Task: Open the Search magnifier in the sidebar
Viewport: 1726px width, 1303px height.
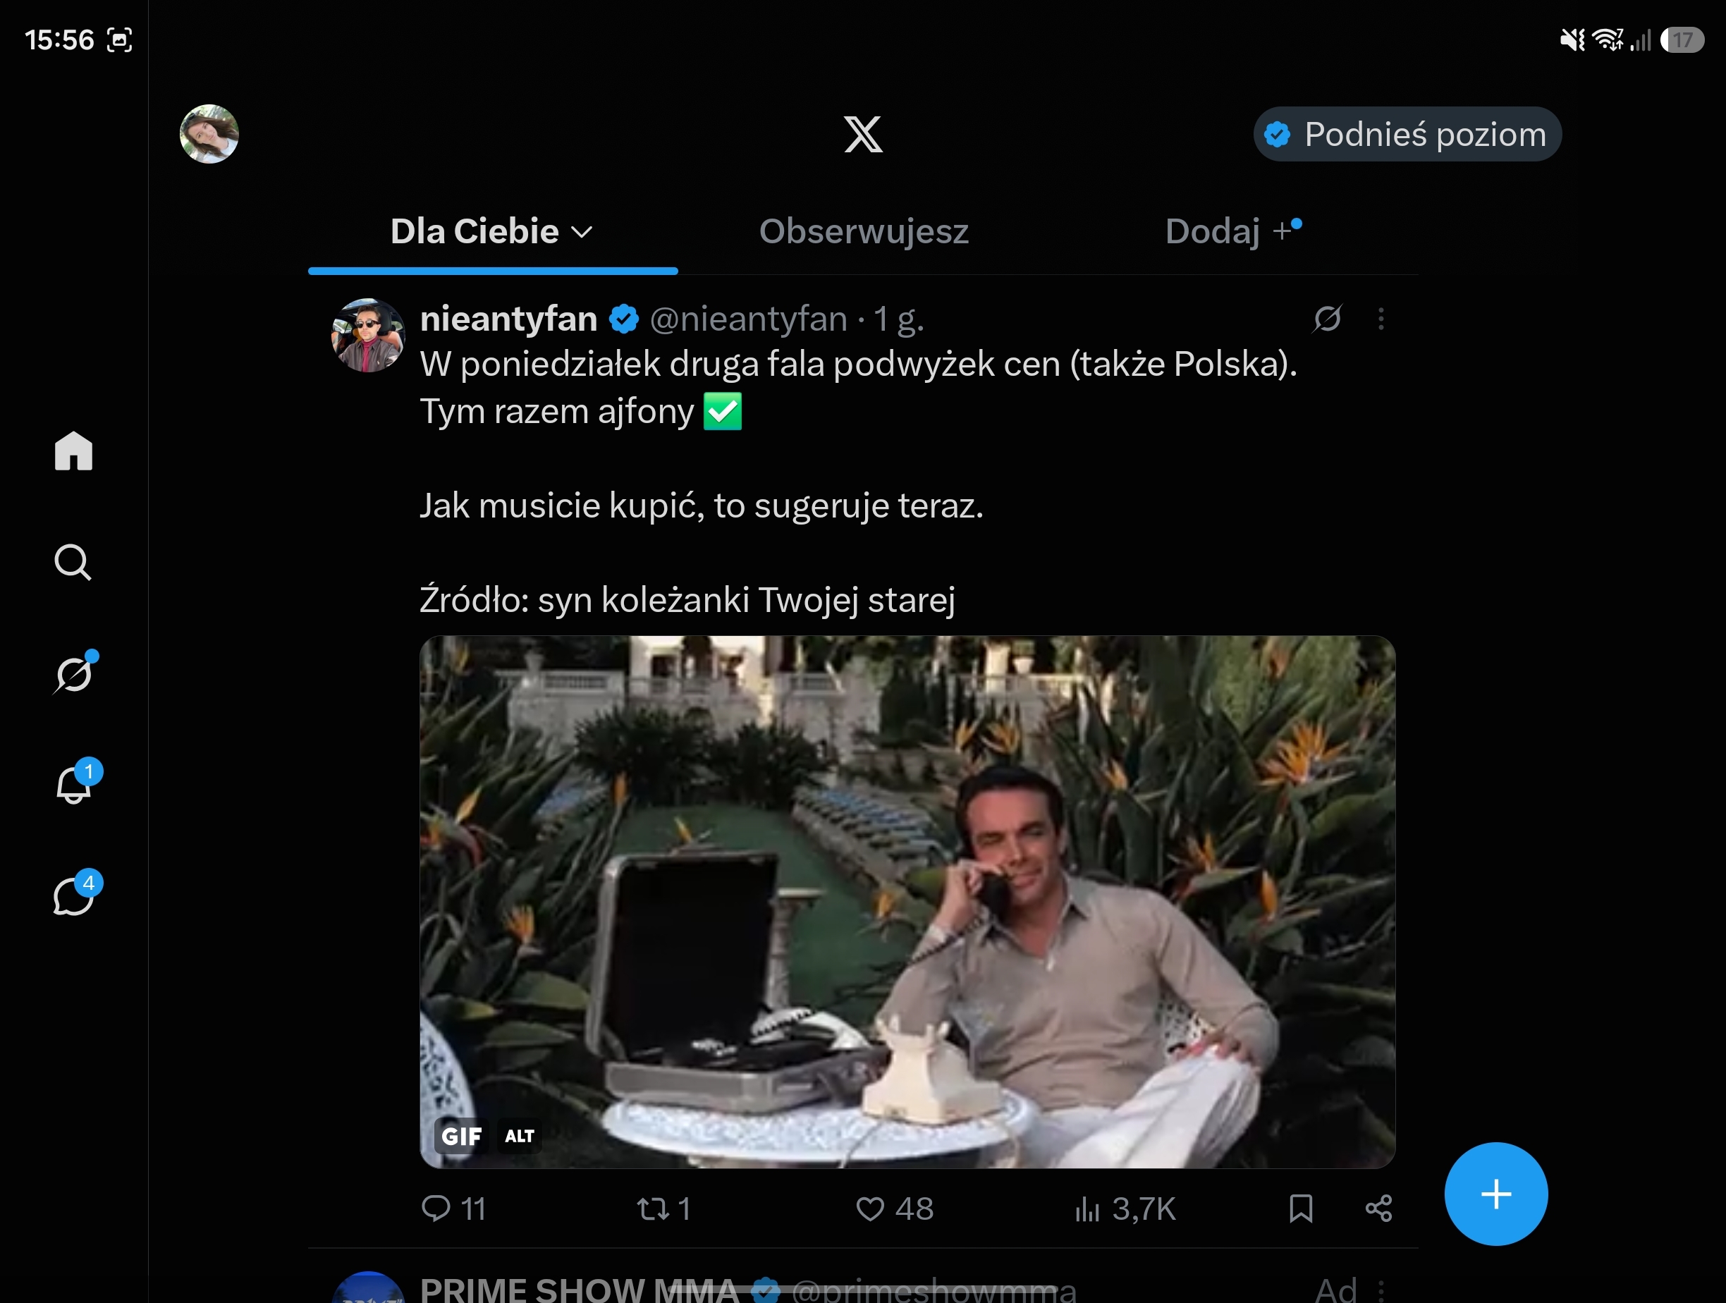Action: pyautogui.click(x=73, y=563)
